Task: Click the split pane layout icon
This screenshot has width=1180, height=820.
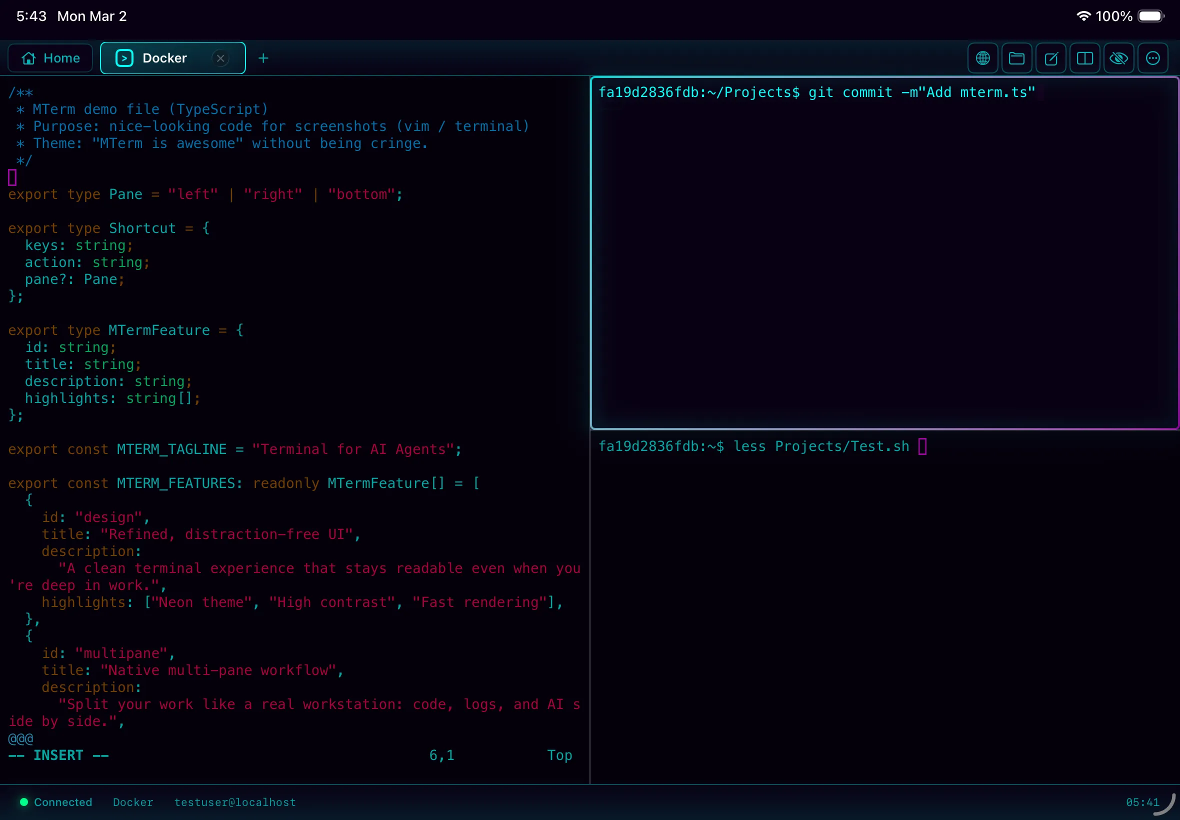Action: 1084,58
